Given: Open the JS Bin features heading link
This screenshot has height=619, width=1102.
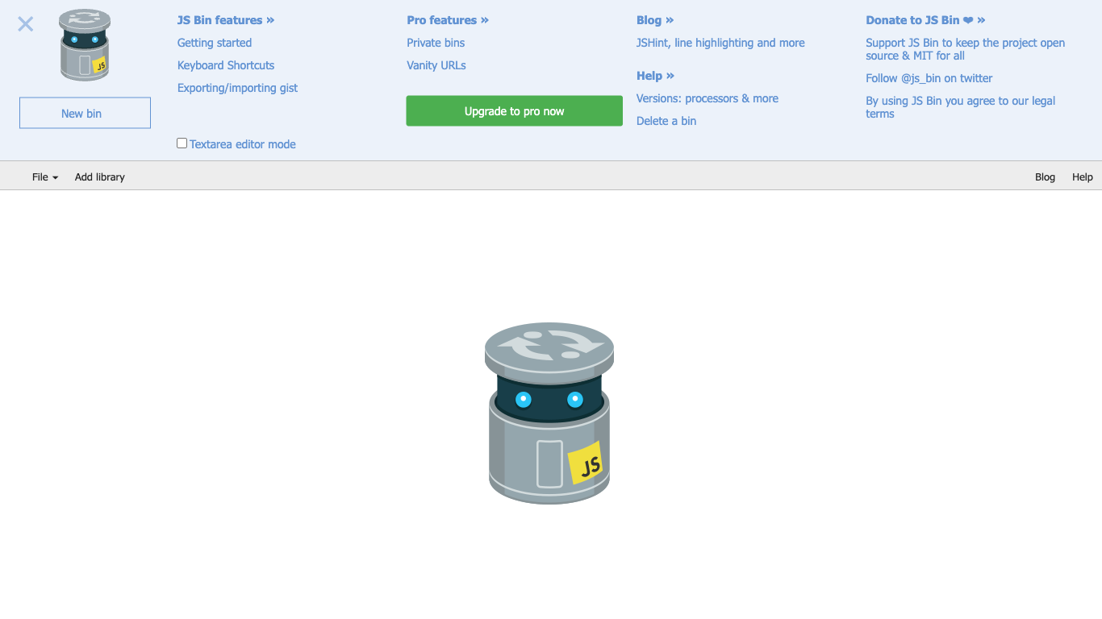Looking at the screenshot, I should click(x=226, y=20).
